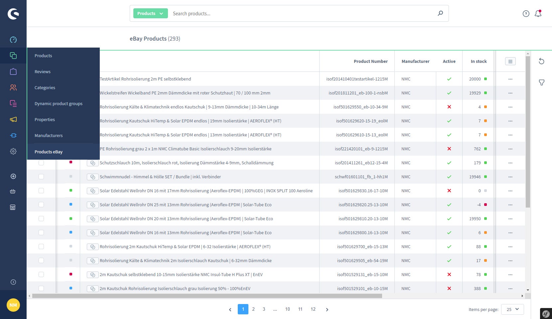Select checkbox for 2m Kautschuk selbstklebend row

click(41, 274)
